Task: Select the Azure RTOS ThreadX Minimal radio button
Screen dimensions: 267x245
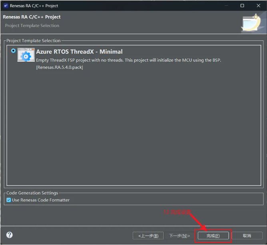Action: point(13,51)
